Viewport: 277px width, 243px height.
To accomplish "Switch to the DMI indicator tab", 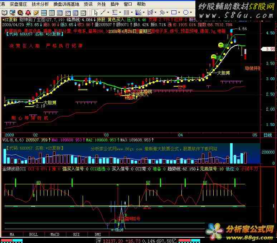I will coord(98,234).
